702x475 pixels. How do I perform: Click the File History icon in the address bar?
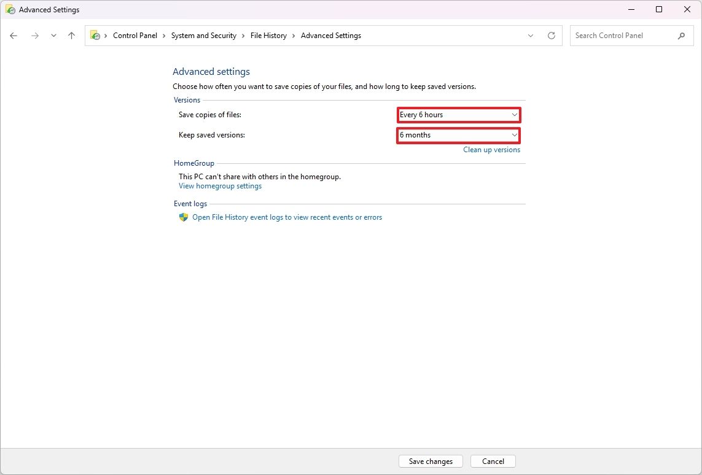coord(95,36)
